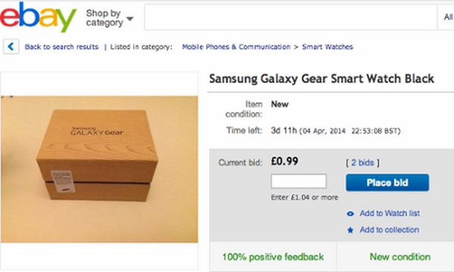Go back to search results
The height and width of the screenshot is (272, 454).
(61, 47)
